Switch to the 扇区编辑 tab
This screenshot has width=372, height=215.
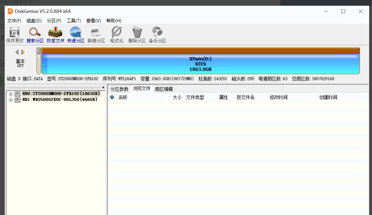click(164, 89)
